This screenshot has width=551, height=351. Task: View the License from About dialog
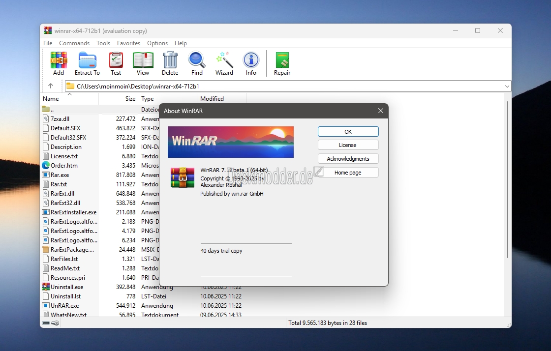[348, 145]
